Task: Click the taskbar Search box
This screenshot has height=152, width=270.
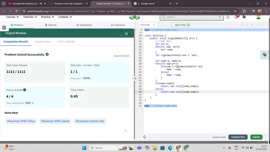Action: [108, 148]
